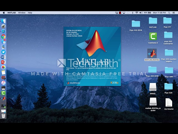The height and width of the screenshot is (134, 178).
Task: Open the AirPlay display menu
Action: click(x=124, y=13)
